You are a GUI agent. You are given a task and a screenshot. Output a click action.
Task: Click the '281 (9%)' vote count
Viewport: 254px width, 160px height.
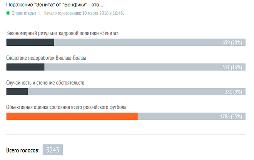coord(234,92)
